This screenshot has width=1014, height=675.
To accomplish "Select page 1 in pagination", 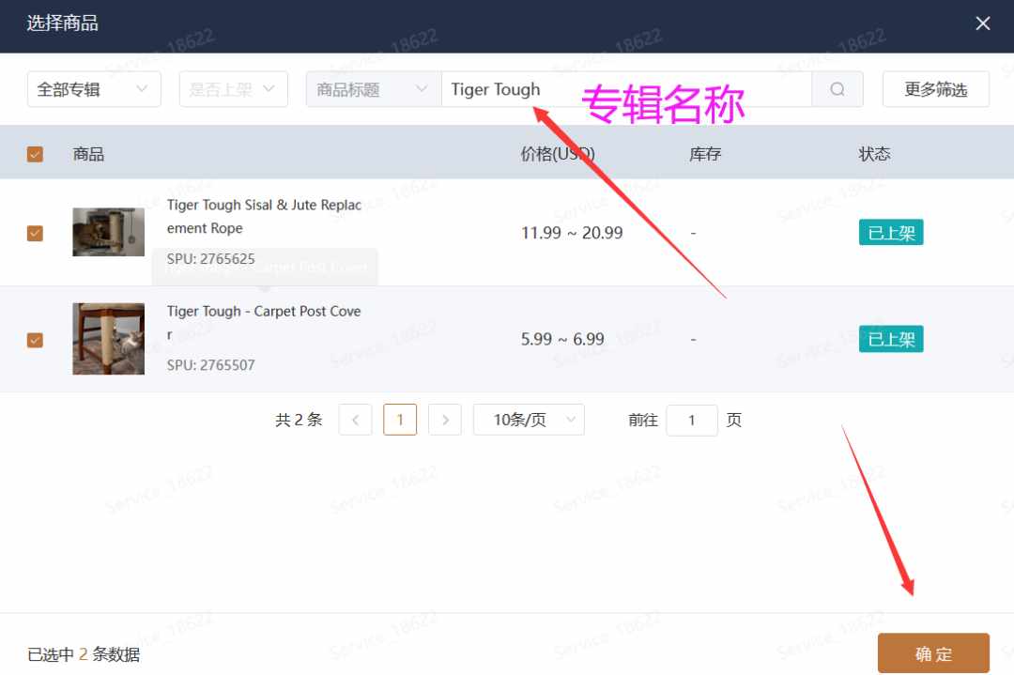I will (400, 420).
